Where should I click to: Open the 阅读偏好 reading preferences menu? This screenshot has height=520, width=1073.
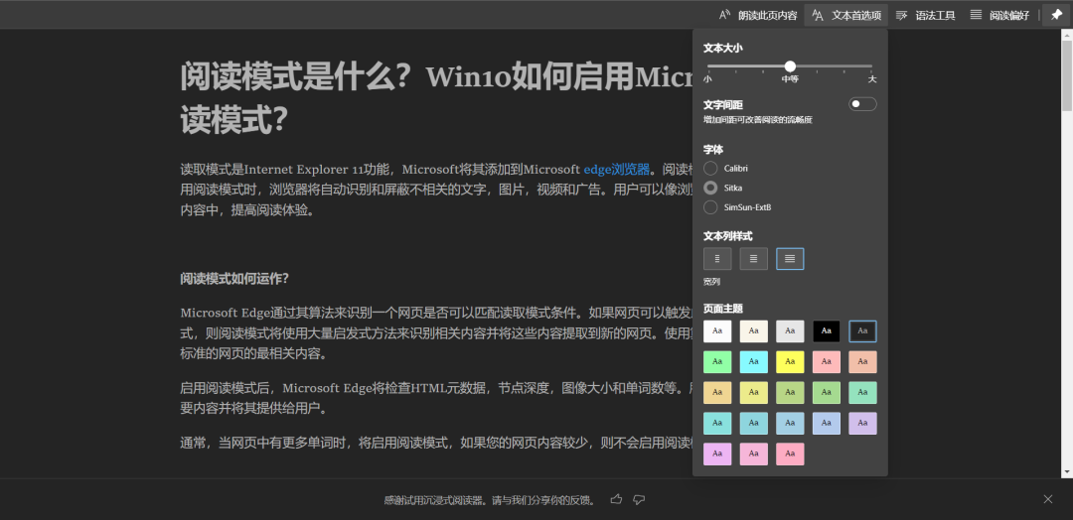999,15
